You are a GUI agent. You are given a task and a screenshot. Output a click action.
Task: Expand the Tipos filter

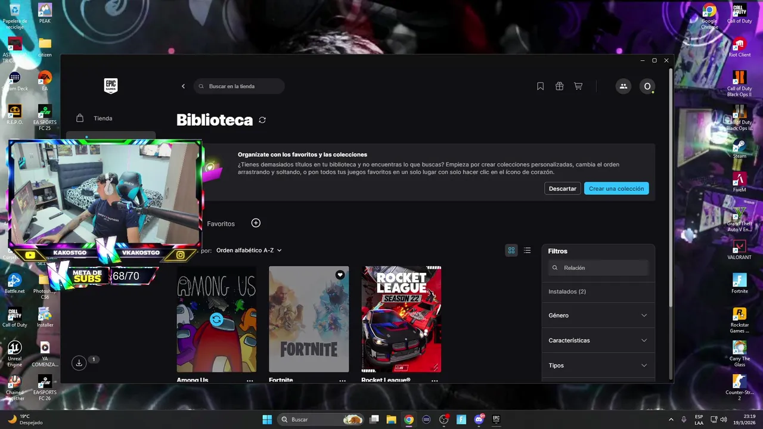point(598,365)
